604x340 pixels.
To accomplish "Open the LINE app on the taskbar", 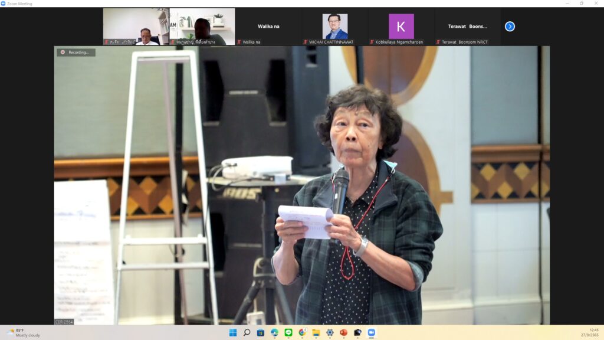I will coord(288,332).
